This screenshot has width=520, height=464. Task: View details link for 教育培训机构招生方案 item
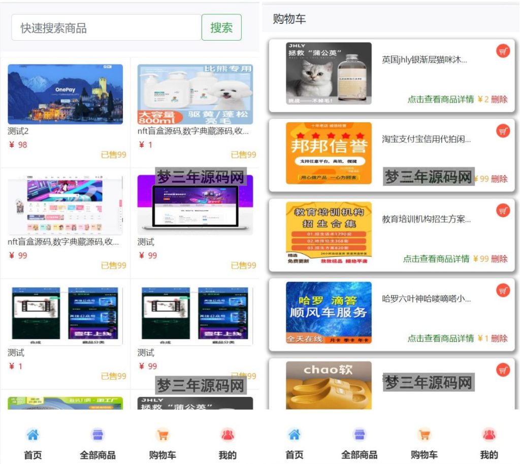(436, 258)
